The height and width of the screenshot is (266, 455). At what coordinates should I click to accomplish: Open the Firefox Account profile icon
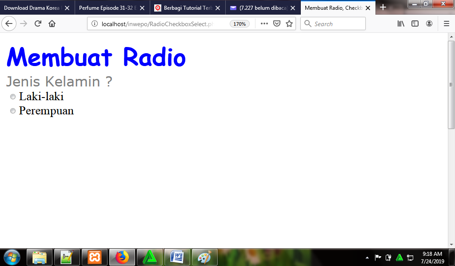pos(429,23)
